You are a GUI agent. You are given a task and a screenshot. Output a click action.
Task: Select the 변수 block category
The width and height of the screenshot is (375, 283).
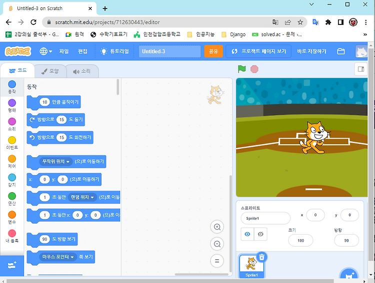coord(12,218)
